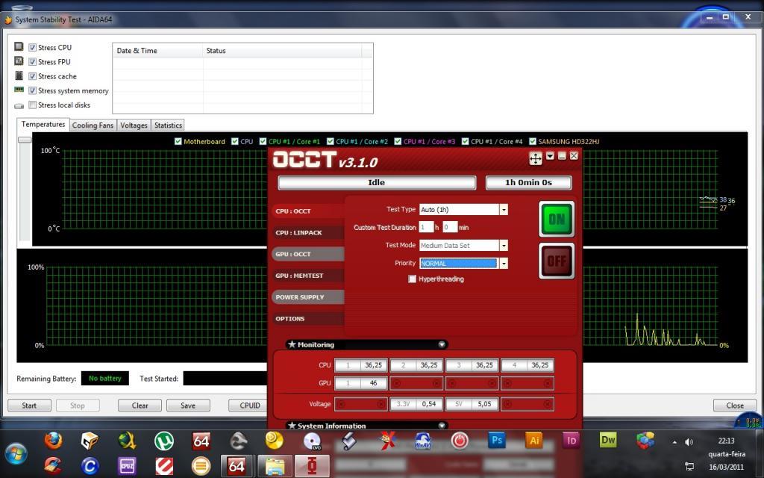Toggle the Stress CPU checkbox
The width and height of the screenshot is (764, 478).
32,47
